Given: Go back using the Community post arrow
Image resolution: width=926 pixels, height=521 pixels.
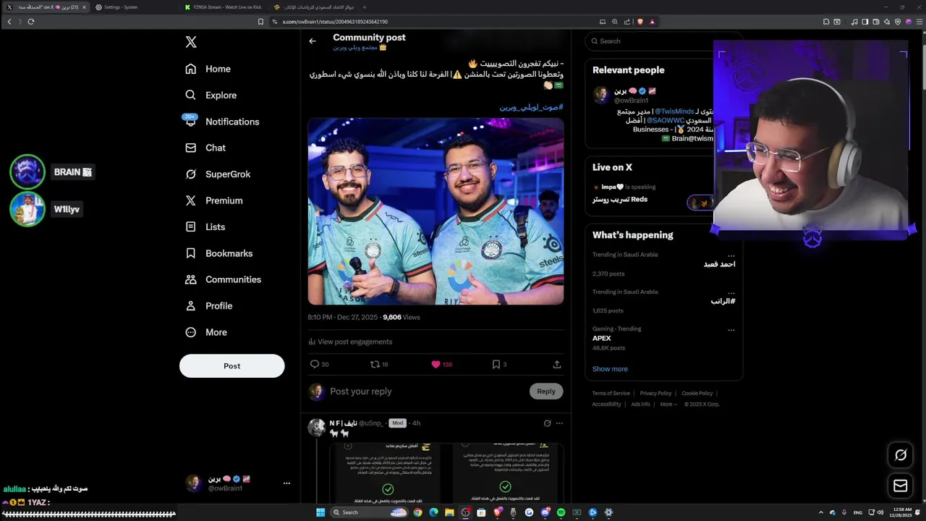Looking at the screenshot, I should 313,41.
